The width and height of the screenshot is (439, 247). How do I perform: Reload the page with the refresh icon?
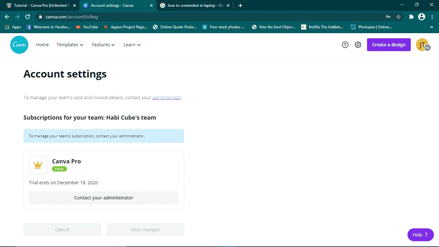point(28,17)
